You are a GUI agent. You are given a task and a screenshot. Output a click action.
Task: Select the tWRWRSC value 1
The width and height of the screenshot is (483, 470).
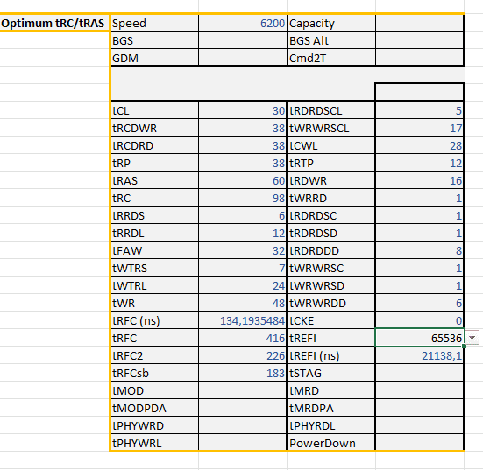pyautogui.click(x=420, y=268)
